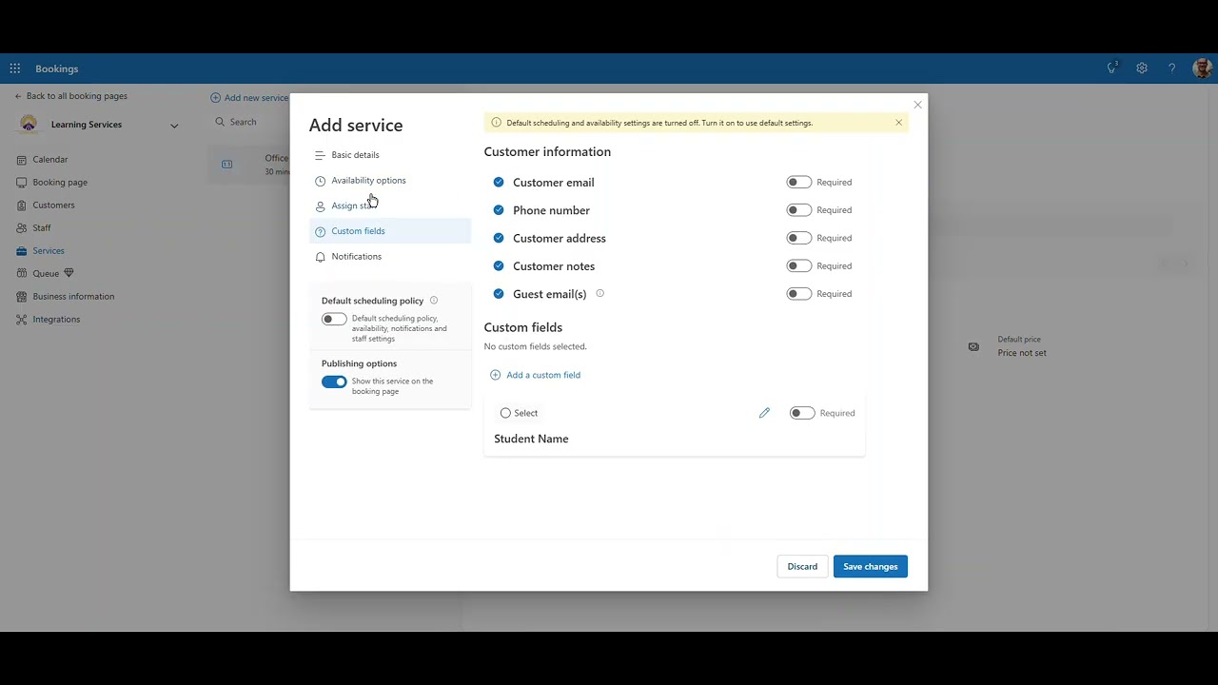Toggle Required for Student Name field
1218x685 pixels.
tap(802, 413)
